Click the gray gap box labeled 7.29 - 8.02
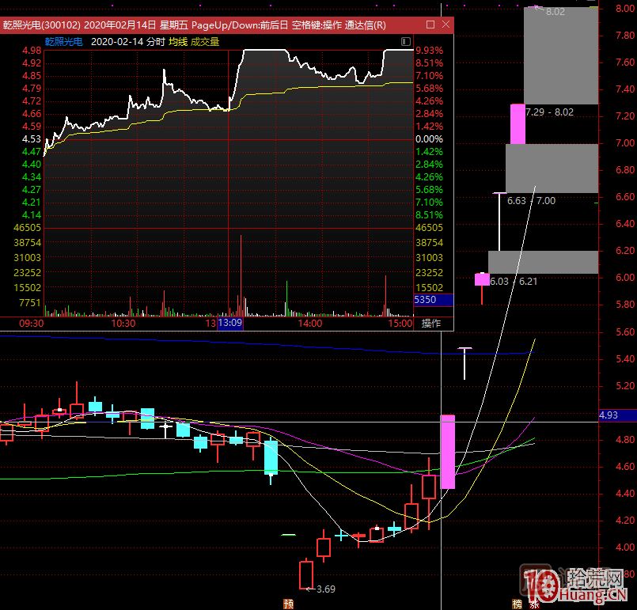The image size is (637, 610). (x=561, y=55)
